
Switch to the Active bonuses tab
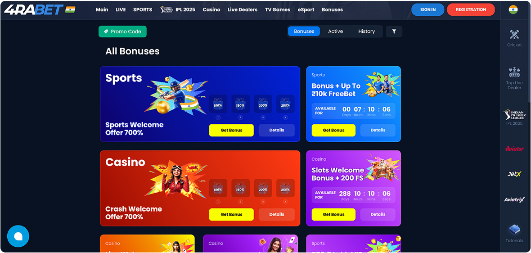coord(335,31)
